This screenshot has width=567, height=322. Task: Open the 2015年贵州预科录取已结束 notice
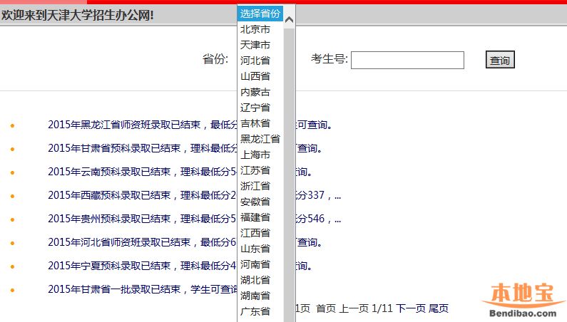click(142, 219)
